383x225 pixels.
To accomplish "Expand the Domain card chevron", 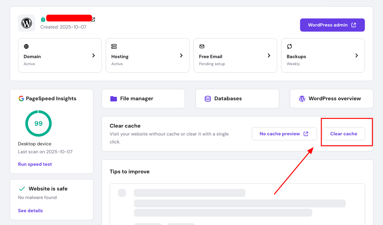I will [94, 56].
